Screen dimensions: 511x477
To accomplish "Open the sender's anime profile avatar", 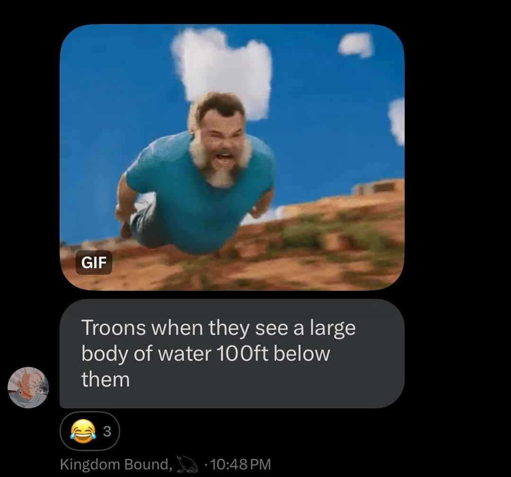I will point(28,388).
